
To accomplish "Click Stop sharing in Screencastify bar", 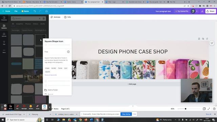I will pos(126,114).
